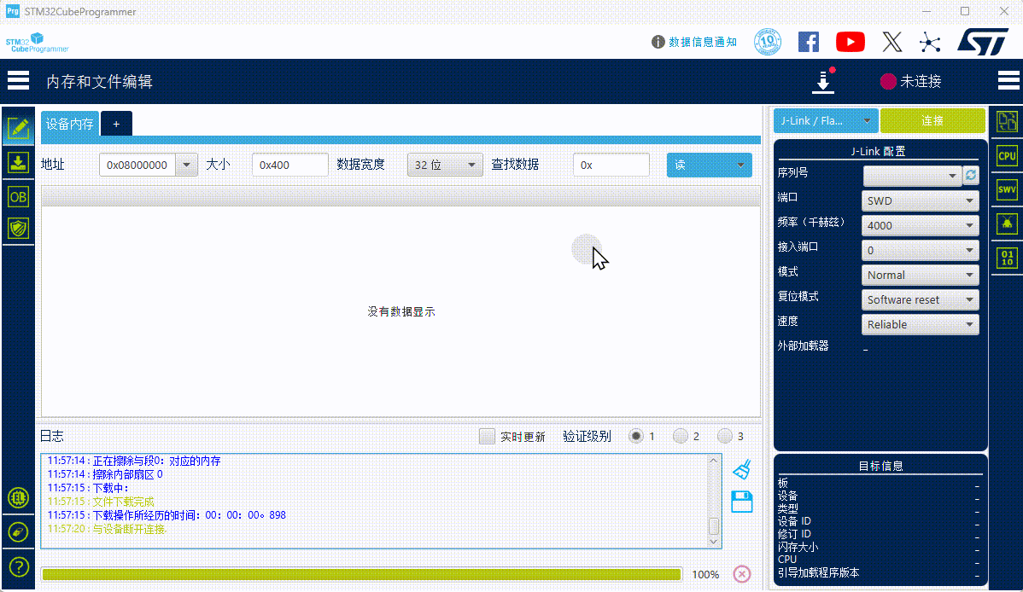This screenshot has width=1023, height=592.
Task: Open the left hamburger menu
Action: point(18,80)
